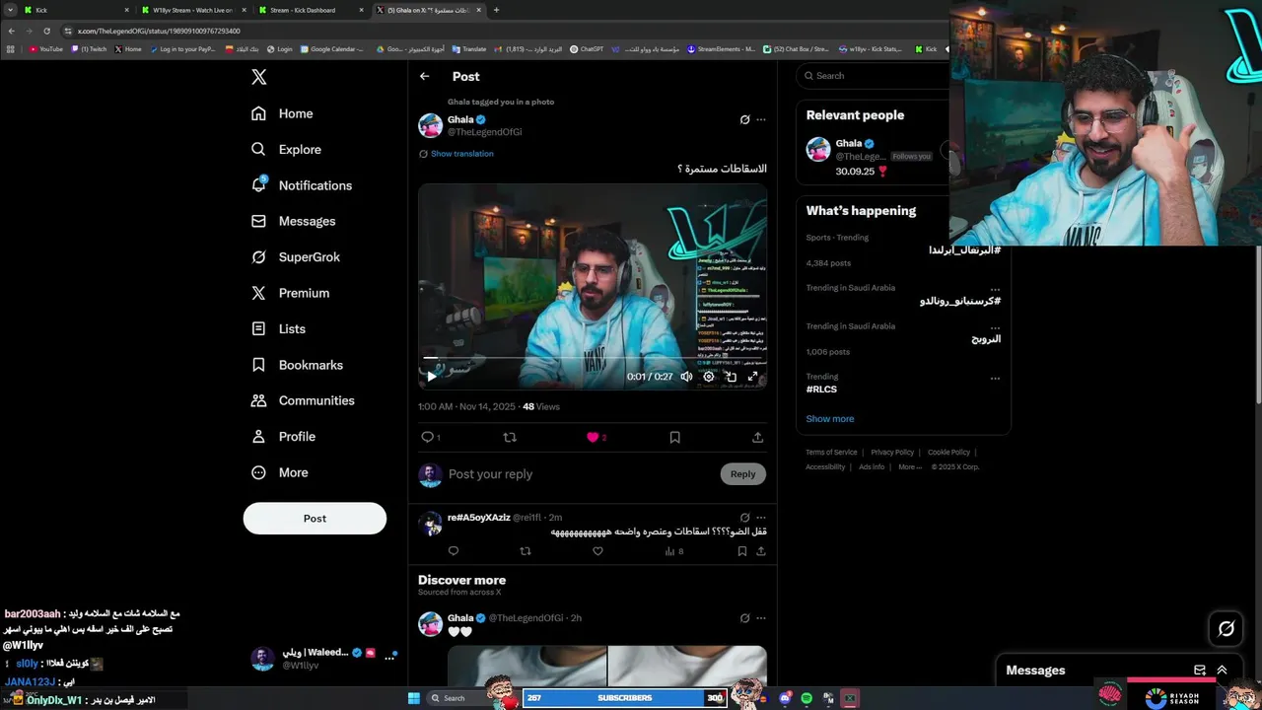Open the Grok floating button
This screenshot has height=710, width=1262.
point(1227,628)
